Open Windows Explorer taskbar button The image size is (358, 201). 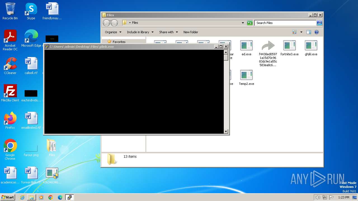point(32,197)
